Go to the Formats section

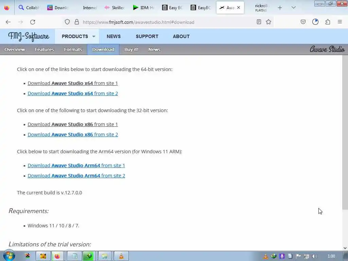tap(73, 50)
